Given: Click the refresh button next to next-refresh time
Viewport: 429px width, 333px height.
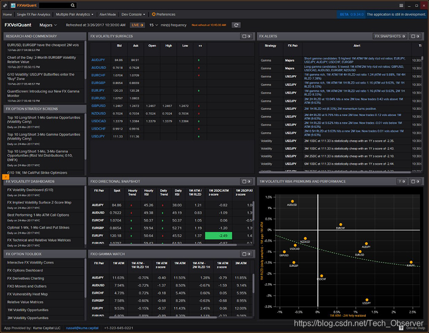Looking at the screenshot, I should (x=236, y=25).
